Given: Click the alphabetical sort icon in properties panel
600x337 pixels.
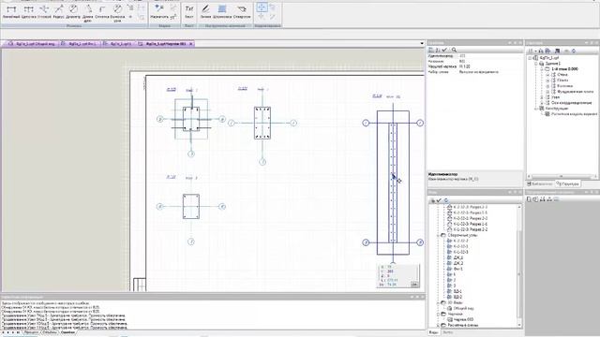Looking at the screenshot, I should point(438,50).
